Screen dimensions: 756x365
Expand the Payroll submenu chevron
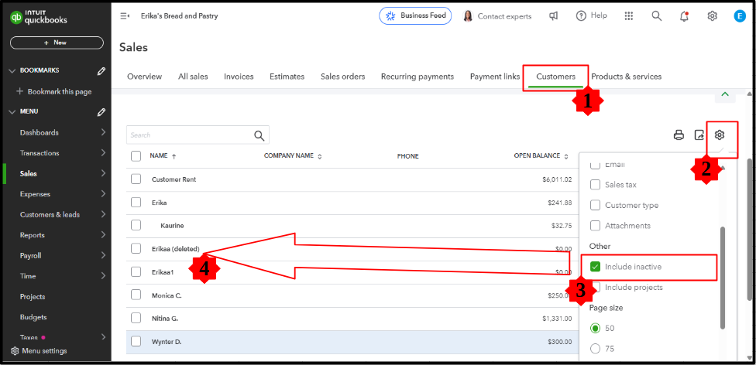click(x=103, y=256)
